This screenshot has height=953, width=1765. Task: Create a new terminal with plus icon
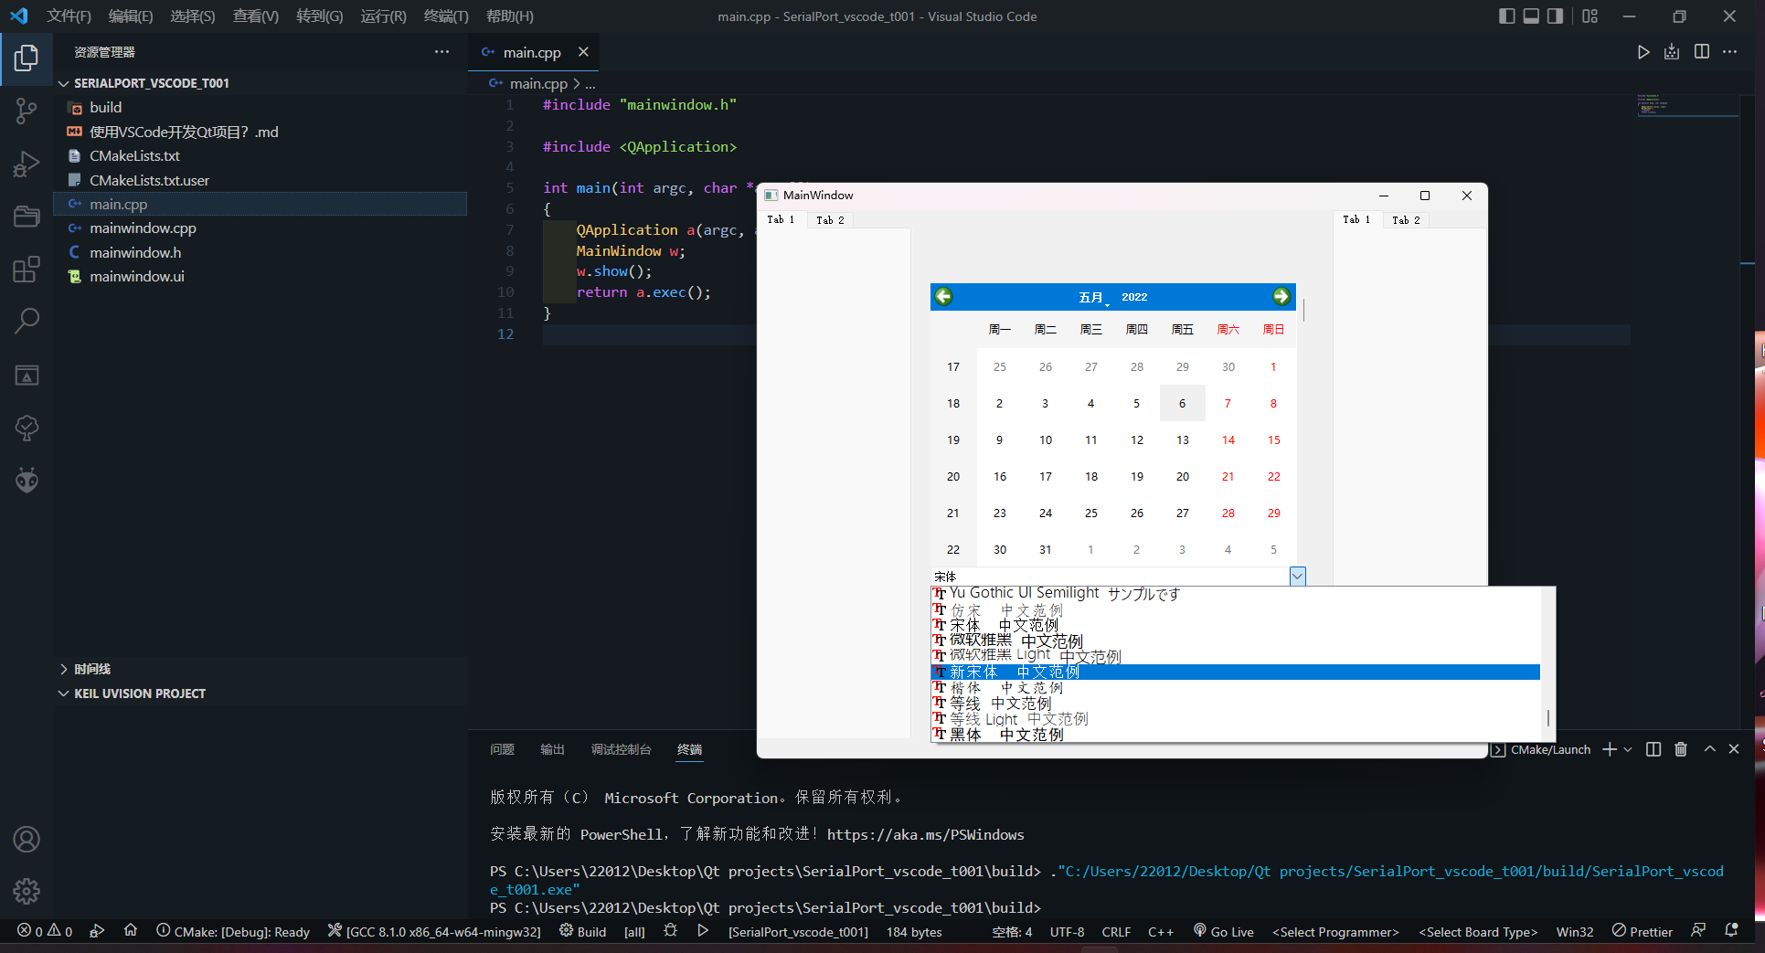click(x=1610, y=749)
